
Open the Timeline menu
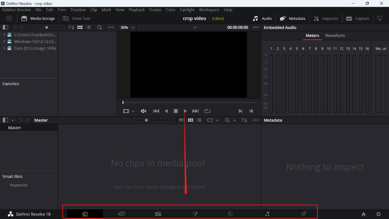78,10
